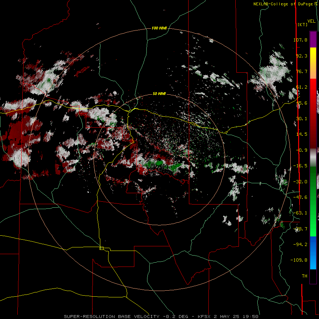Screen dimensions: 319x319
Task: Click the NEXLAB-College of DuPage label
Action: 283,4
